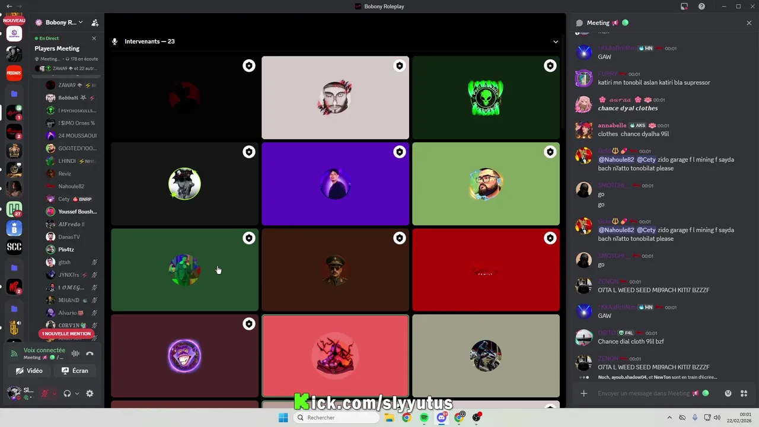Open the Bobony R... server dropdown
Image resolution: width=759 pixels, height=427 pixels.
tap(59, 23)
